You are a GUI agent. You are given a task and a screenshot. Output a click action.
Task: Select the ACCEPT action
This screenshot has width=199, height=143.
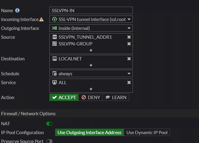click(x=64, y=97)
